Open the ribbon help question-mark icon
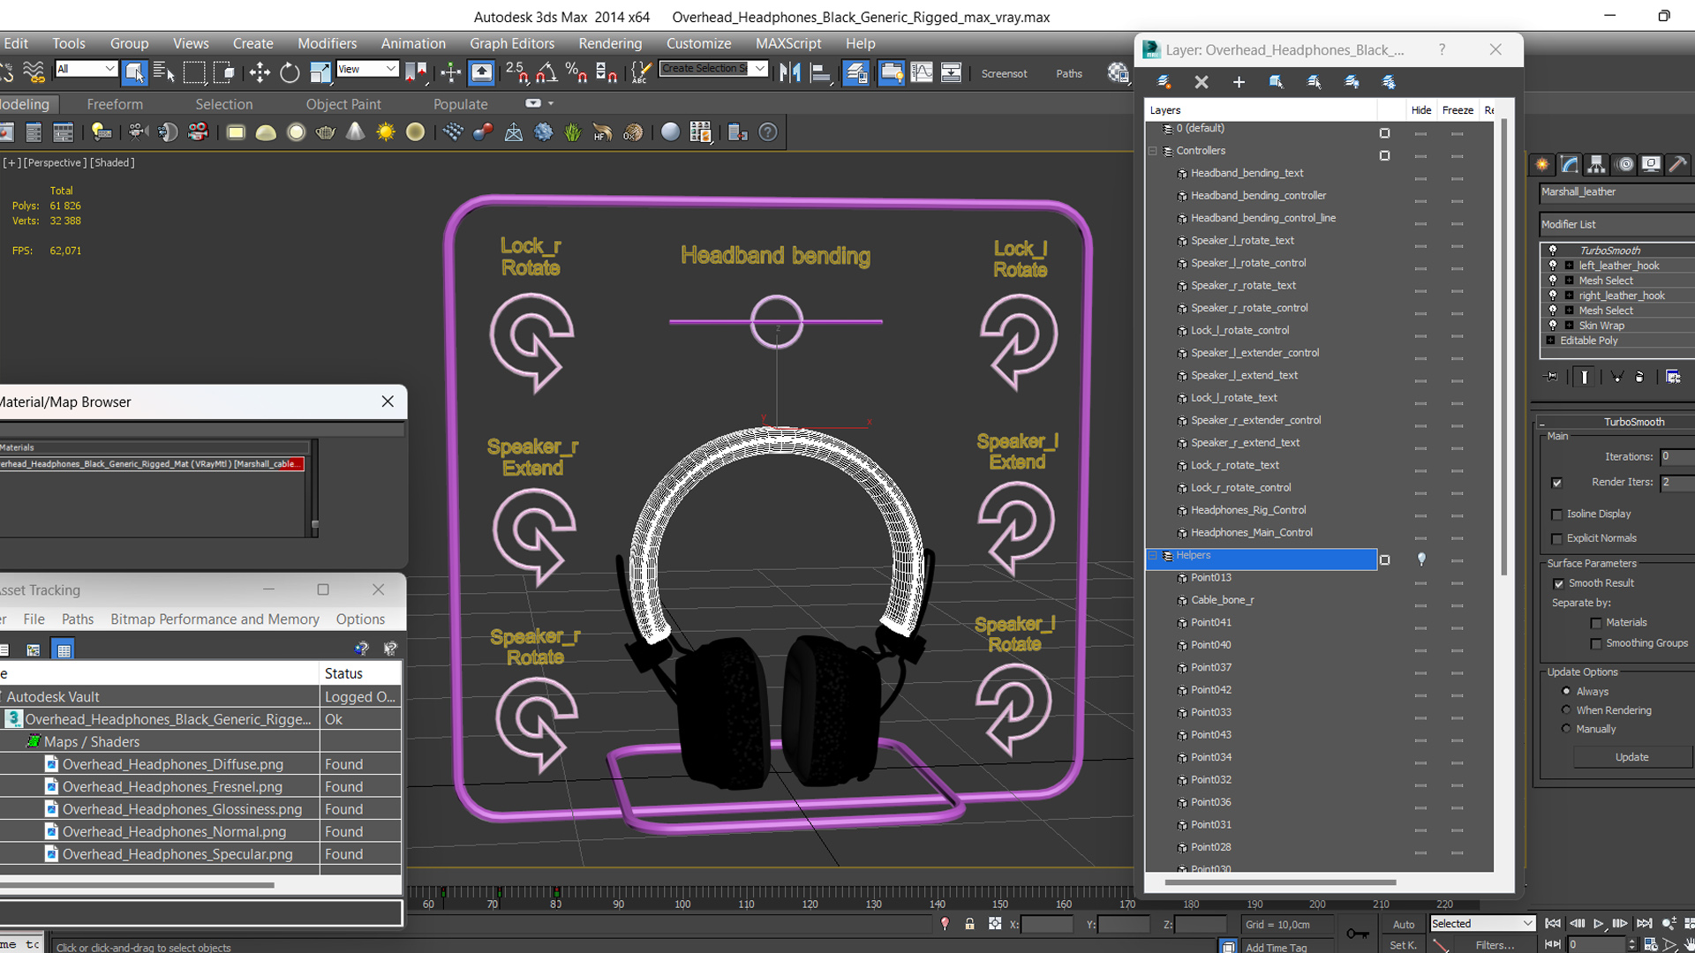This screenshot has width=1695, height=953. [x=769, y=132]
